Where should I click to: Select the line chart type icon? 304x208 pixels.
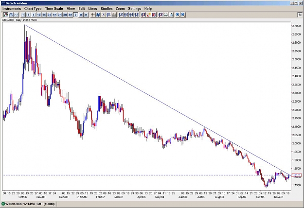(x=16, y=15)
